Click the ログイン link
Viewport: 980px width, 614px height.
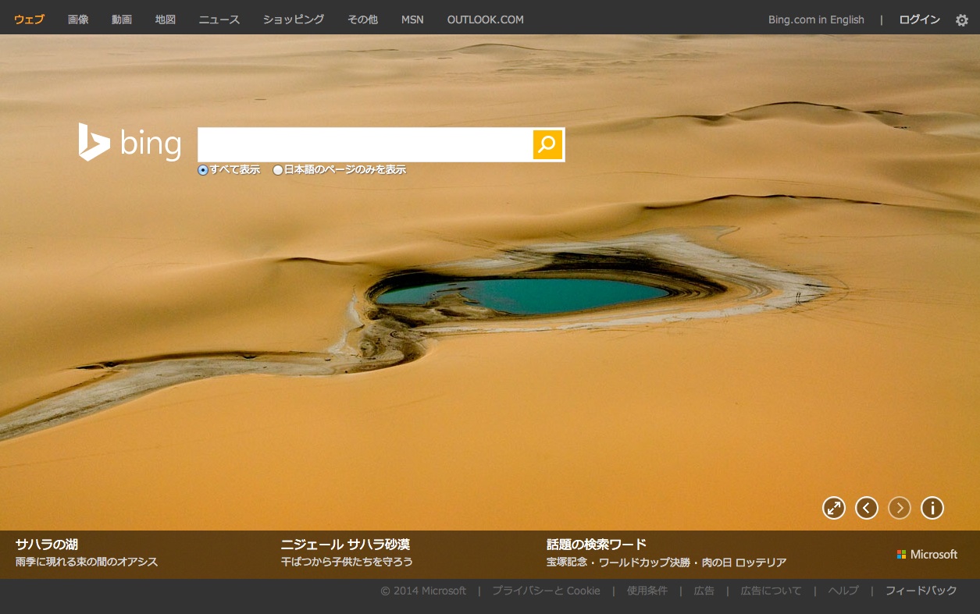click(919, 20)
